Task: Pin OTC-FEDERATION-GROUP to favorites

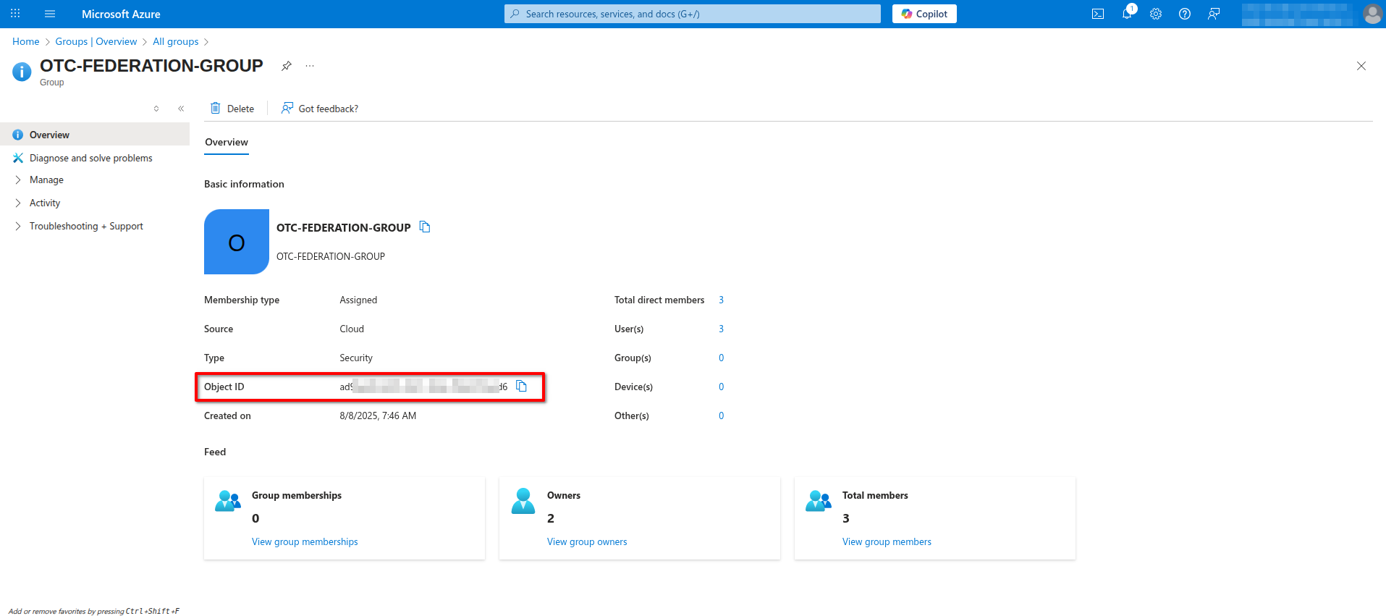Action: tap(287, 66)
